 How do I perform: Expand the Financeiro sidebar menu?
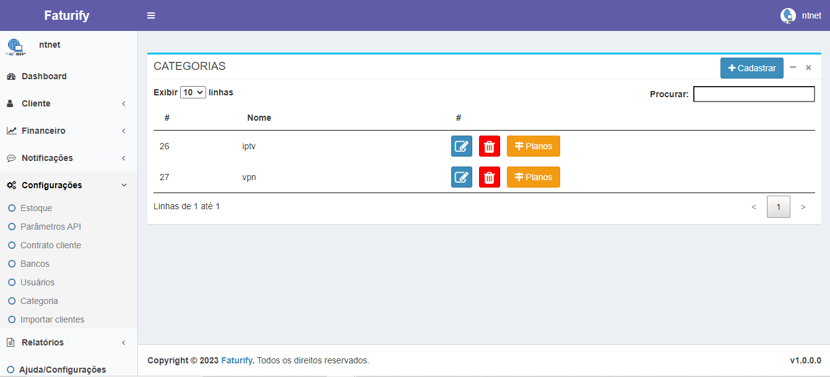(43, 131)
